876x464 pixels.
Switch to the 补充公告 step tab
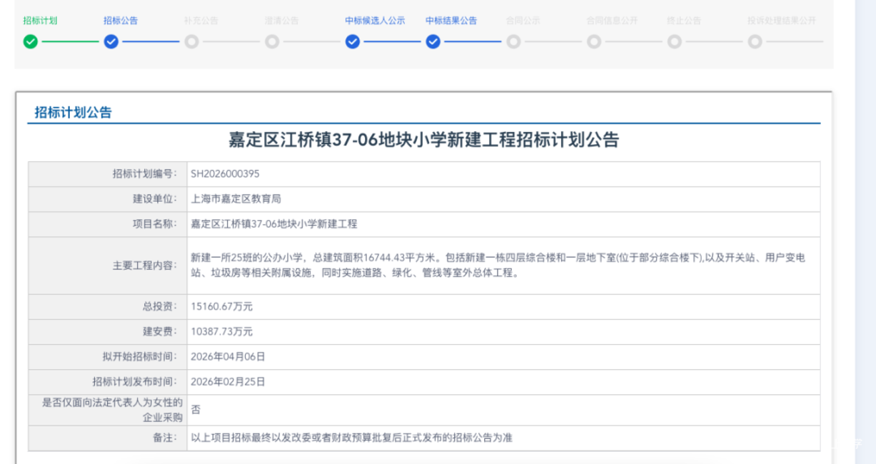click(x=201, y=21)
